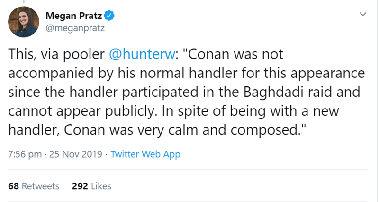The width and height of the screenshot is (379, 202).
Task: View the 292 Likes list
Action: [91, 186]
